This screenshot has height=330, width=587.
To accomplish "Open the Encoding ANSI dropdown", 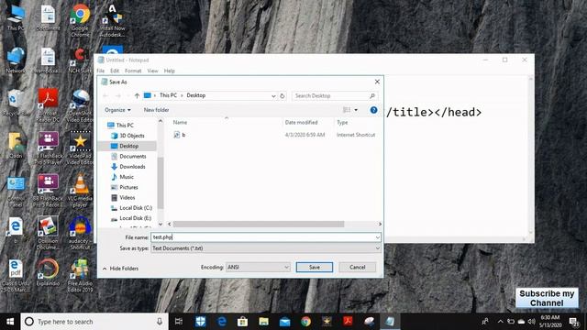I will pyautogui.click(x=258, y=267).
